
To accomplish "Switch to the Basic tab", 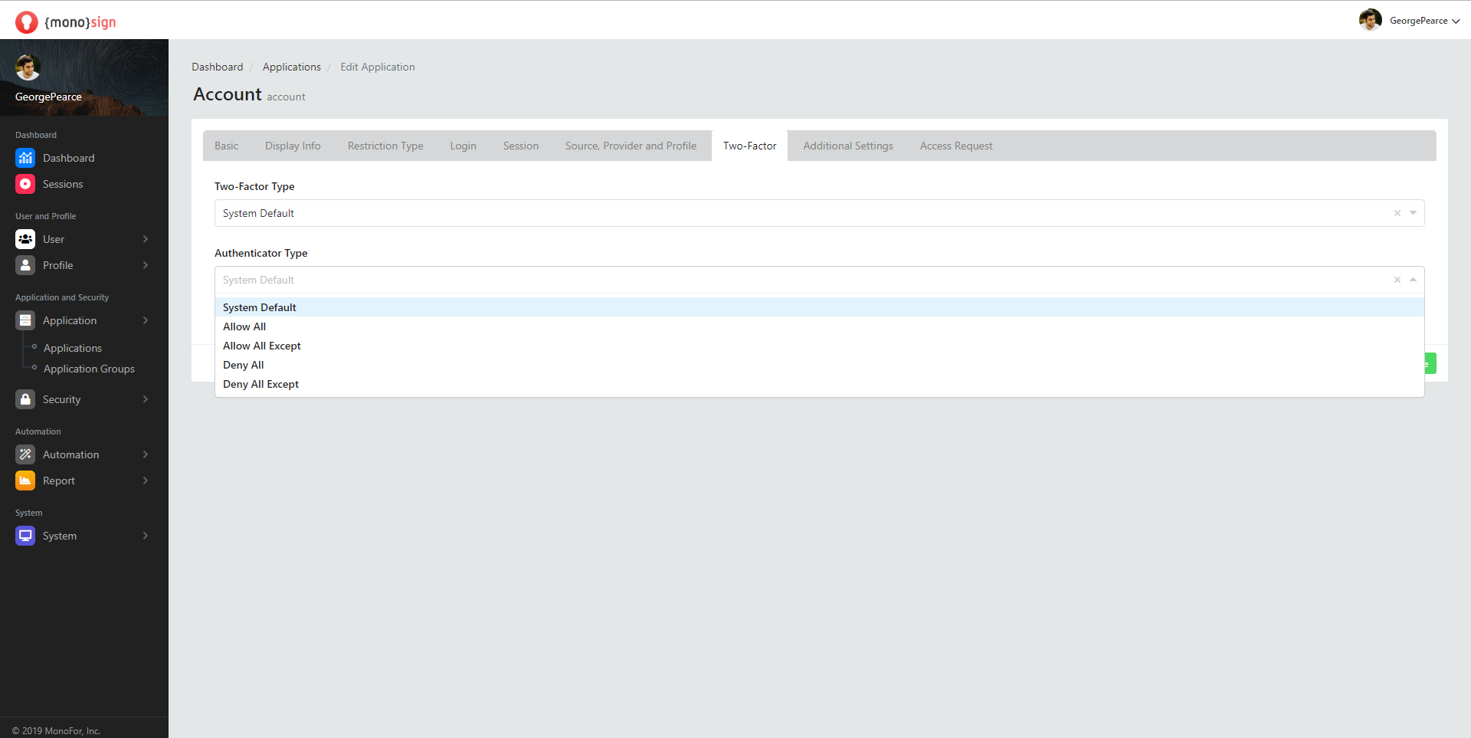I will pos(226,146).
